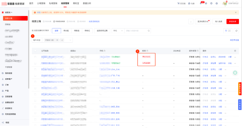
Task: Open the help question mark icon in header
Action: coord(206,4)
